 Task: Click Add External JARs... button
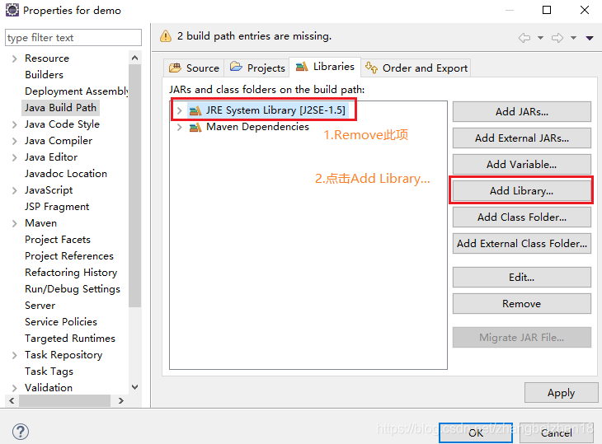[x=522, y=138]
